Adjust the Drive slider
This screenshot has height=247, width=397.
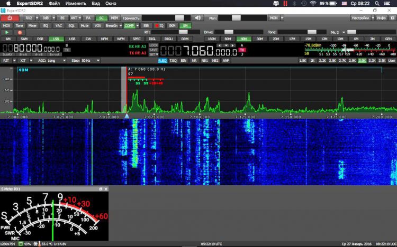[x=239, y=32]
